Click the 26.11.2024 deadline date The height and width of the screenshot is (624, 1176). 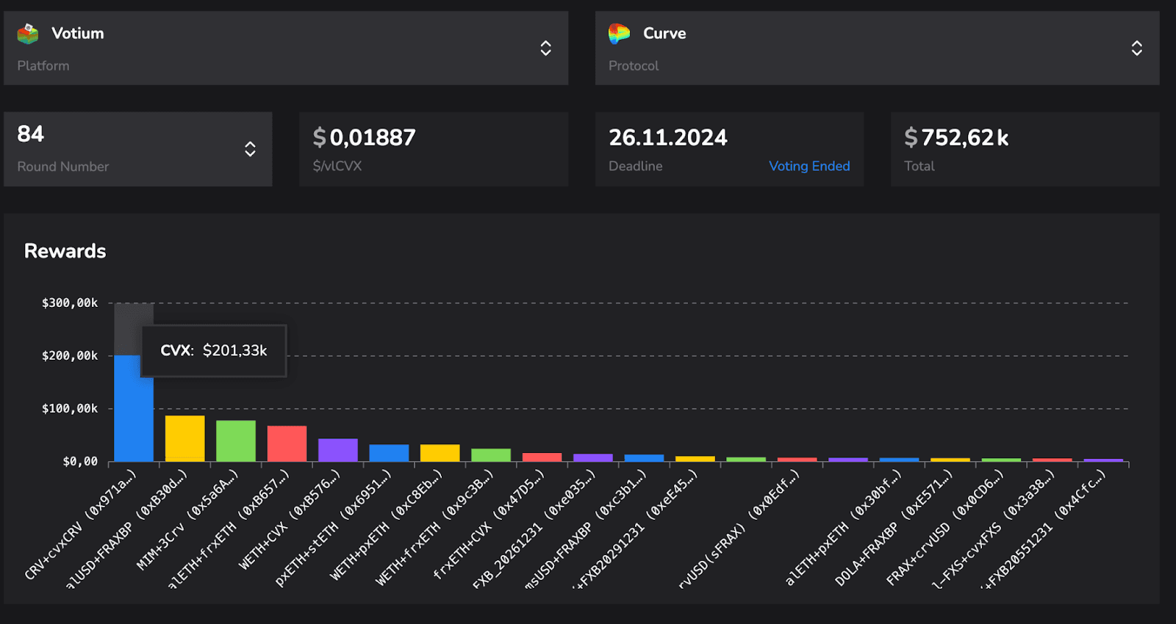click(x=668, y=137)
